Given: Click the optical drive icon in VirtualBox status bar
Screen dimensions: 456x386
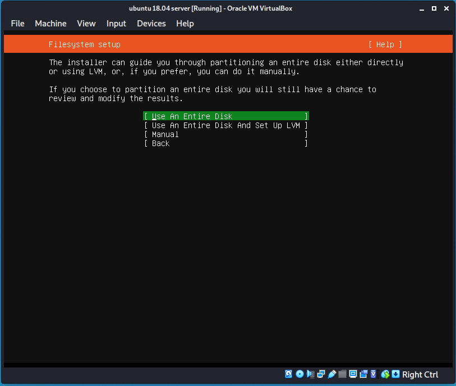Looking at the screenshot, I should (300, 374).
